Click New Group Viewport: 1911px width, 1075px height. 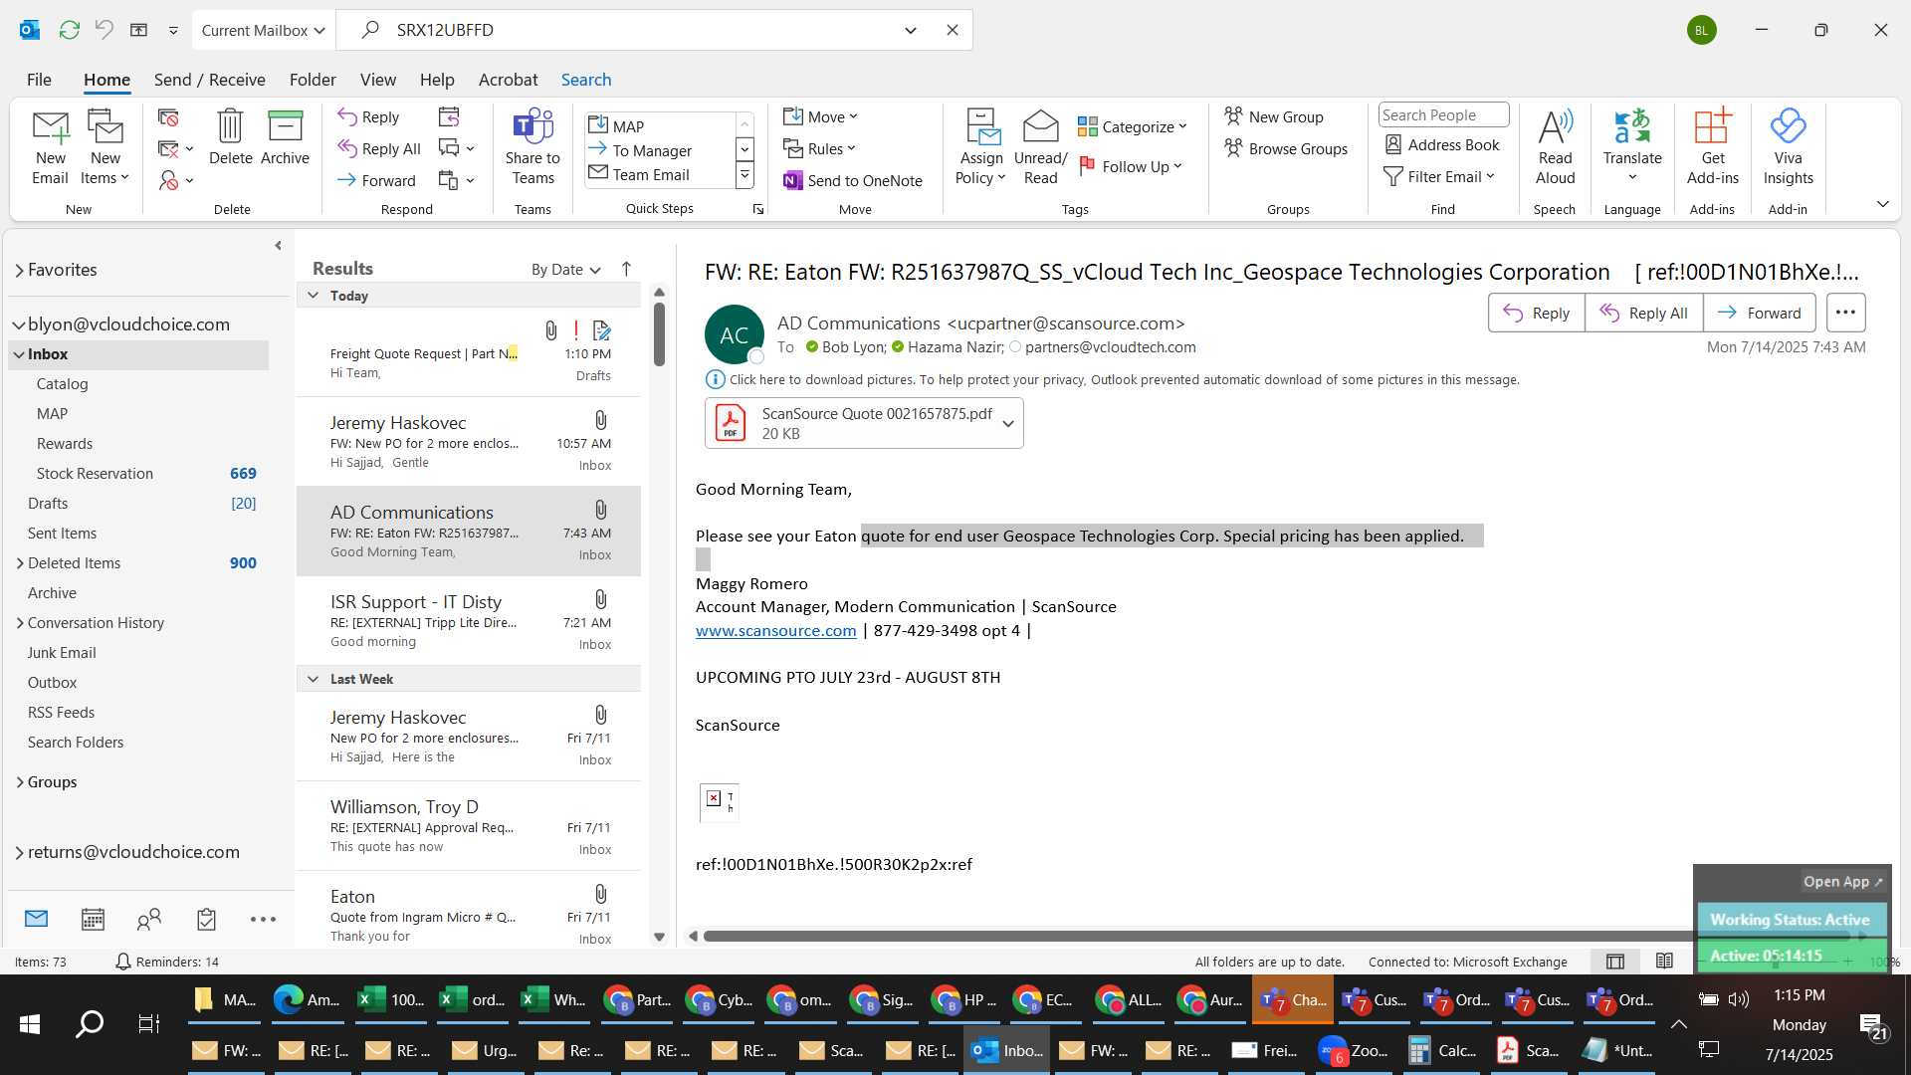[1274, 116]
